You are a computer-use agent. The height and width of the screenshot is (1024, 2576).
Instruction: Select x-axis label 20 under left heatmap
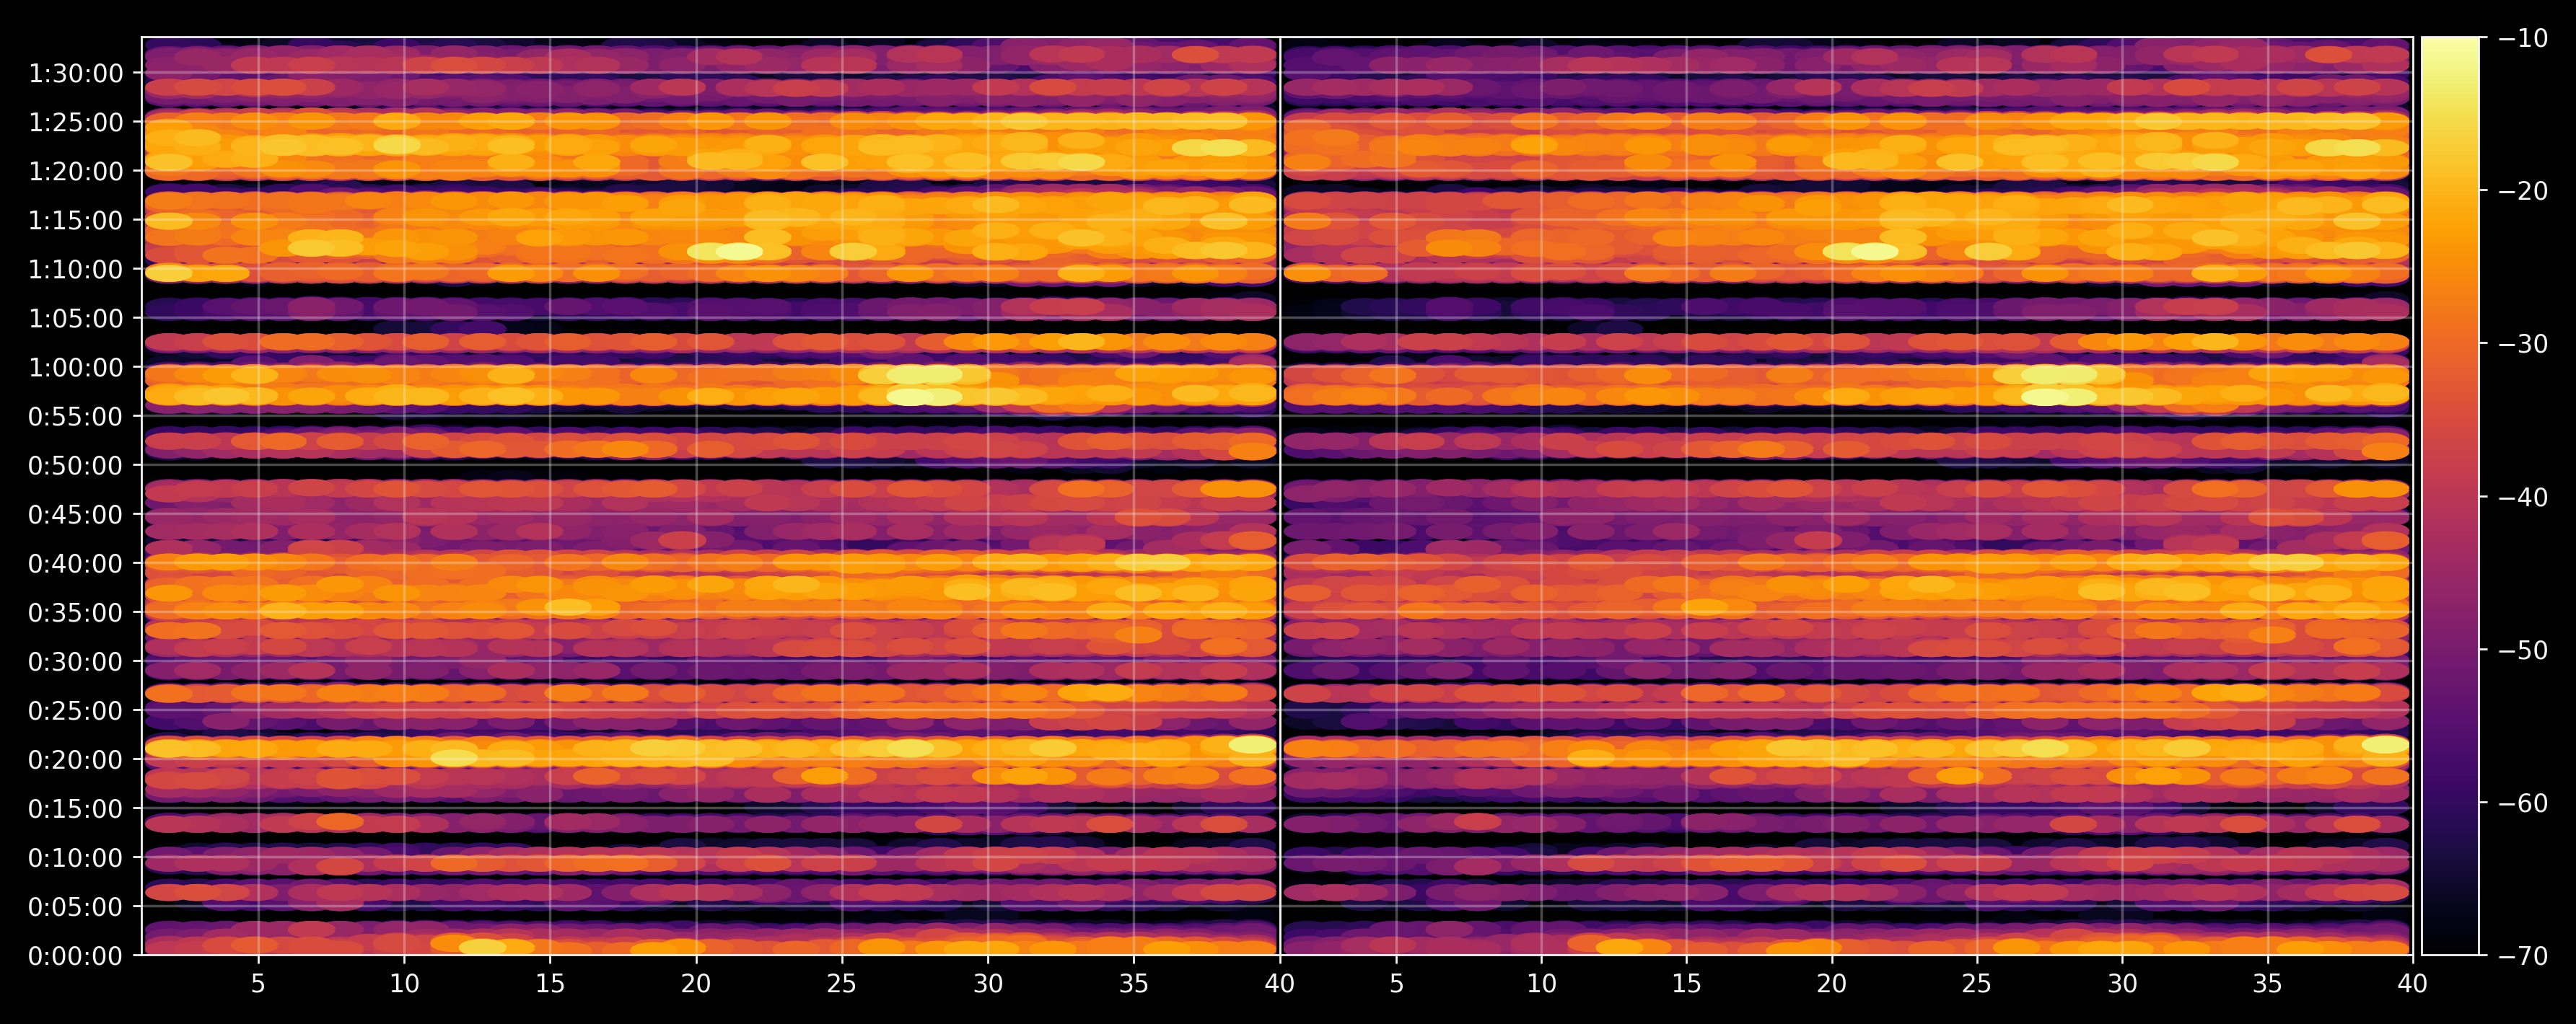tap(696, 984)
